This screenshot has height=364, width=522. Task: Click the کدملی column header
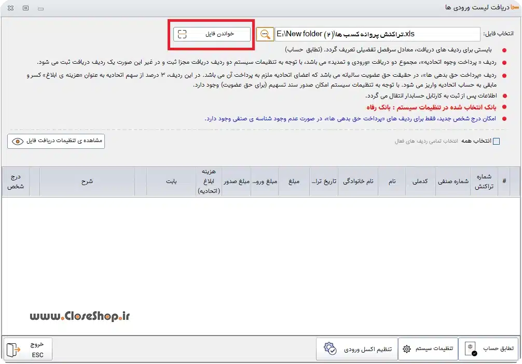420,181
